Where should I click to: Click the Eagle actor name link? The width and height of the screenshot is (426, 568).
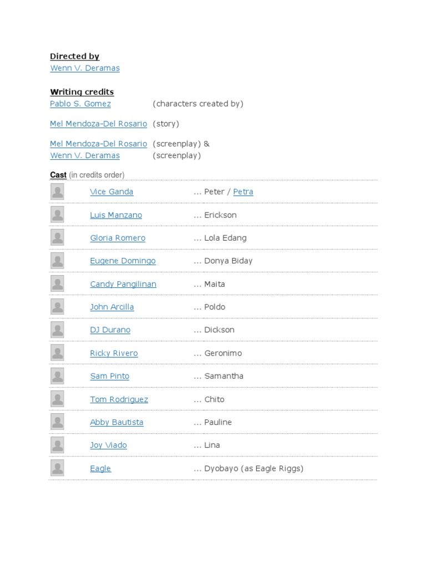[x=100, y=468]
